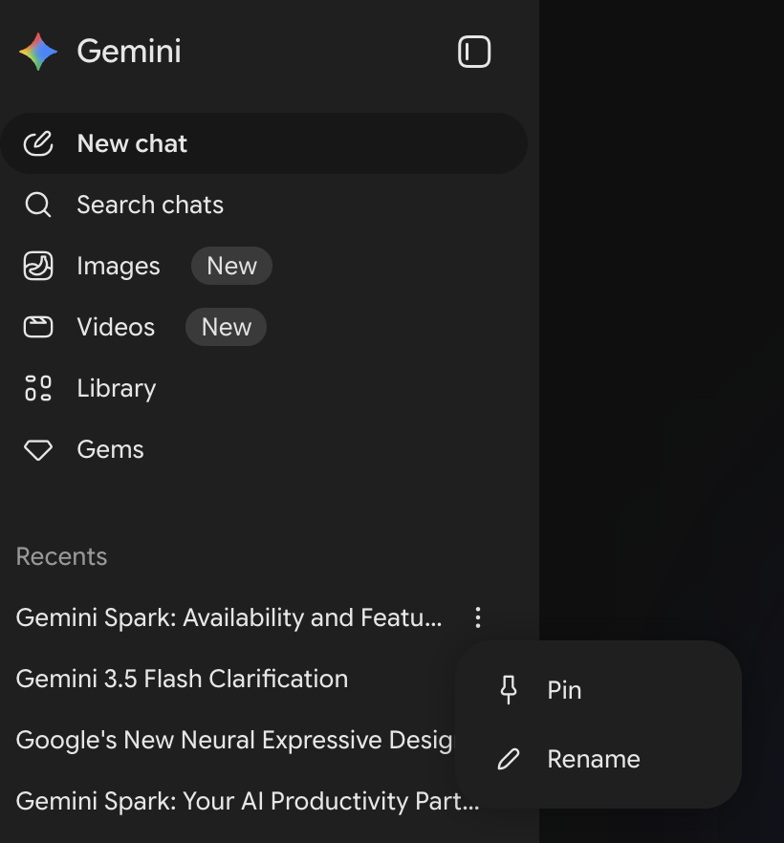784x843 pixels.
Task: Click the Search chats magnifier icon
Action: pyautogui.click(x=38, y=205)
